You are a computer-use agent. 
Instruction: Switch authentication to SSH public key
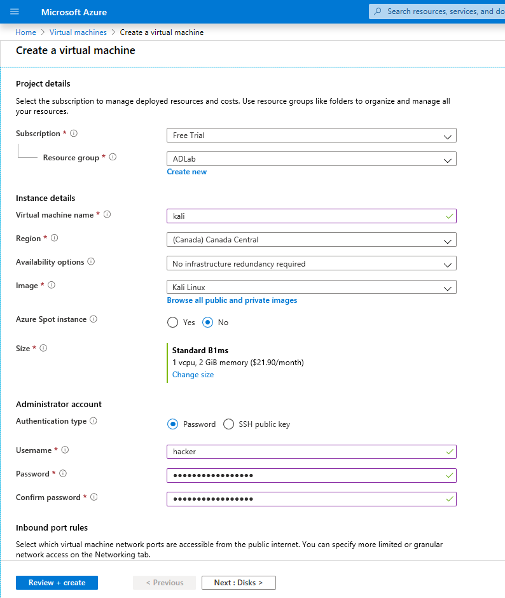[x=228, y=424]
